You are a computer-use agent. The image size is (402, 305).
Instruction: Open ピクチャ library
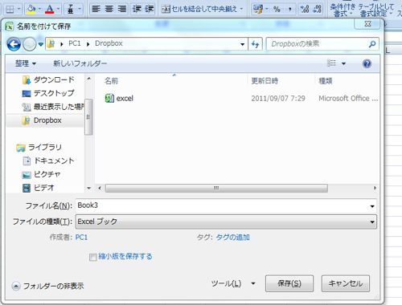pos(42,174)
